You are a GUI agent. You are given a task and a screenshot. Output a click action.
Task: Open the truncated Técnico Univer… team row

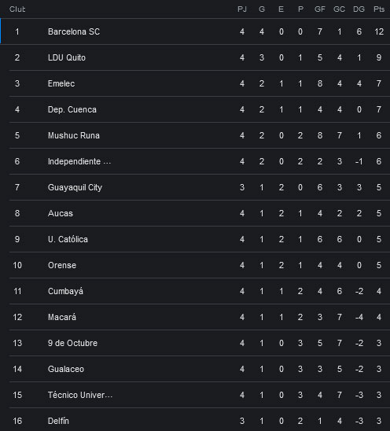[x=200, y=395]
